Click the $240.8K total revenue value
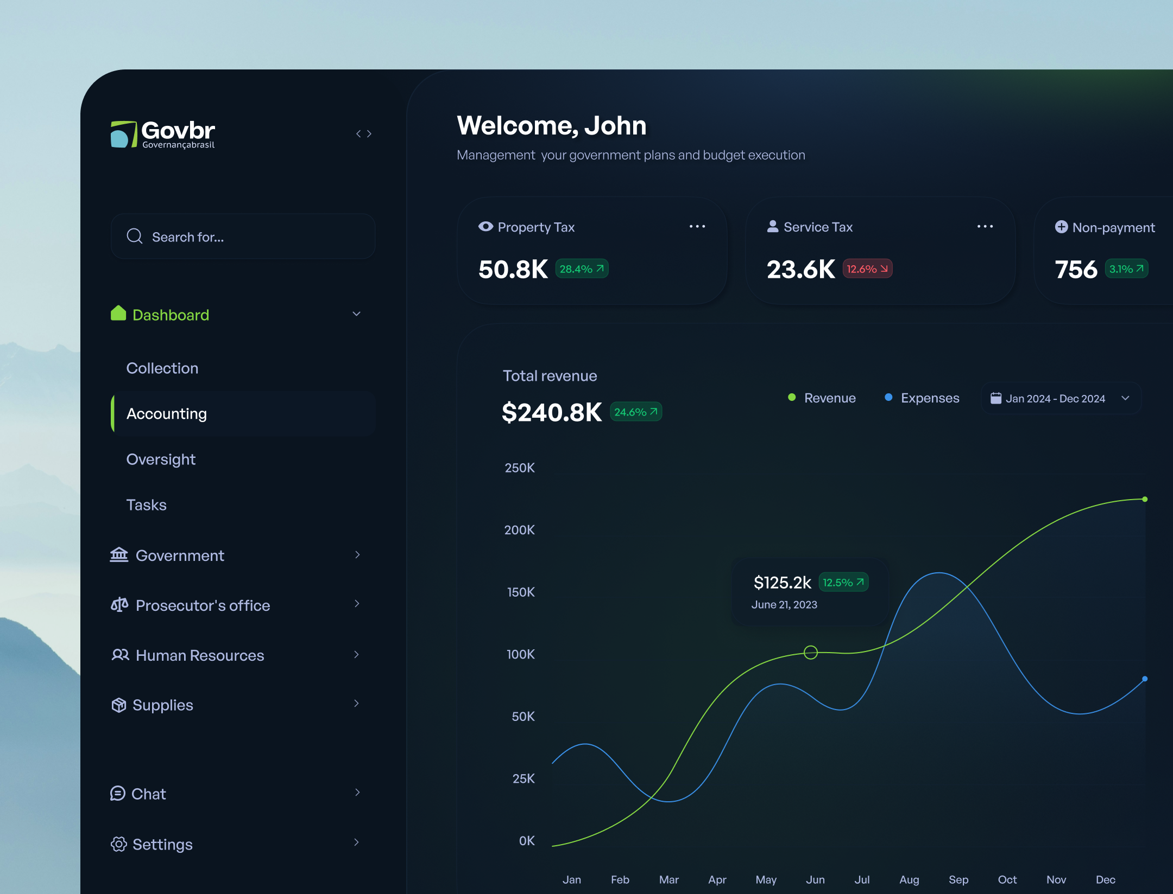The image size is (1173, 894). coord(552,412)
